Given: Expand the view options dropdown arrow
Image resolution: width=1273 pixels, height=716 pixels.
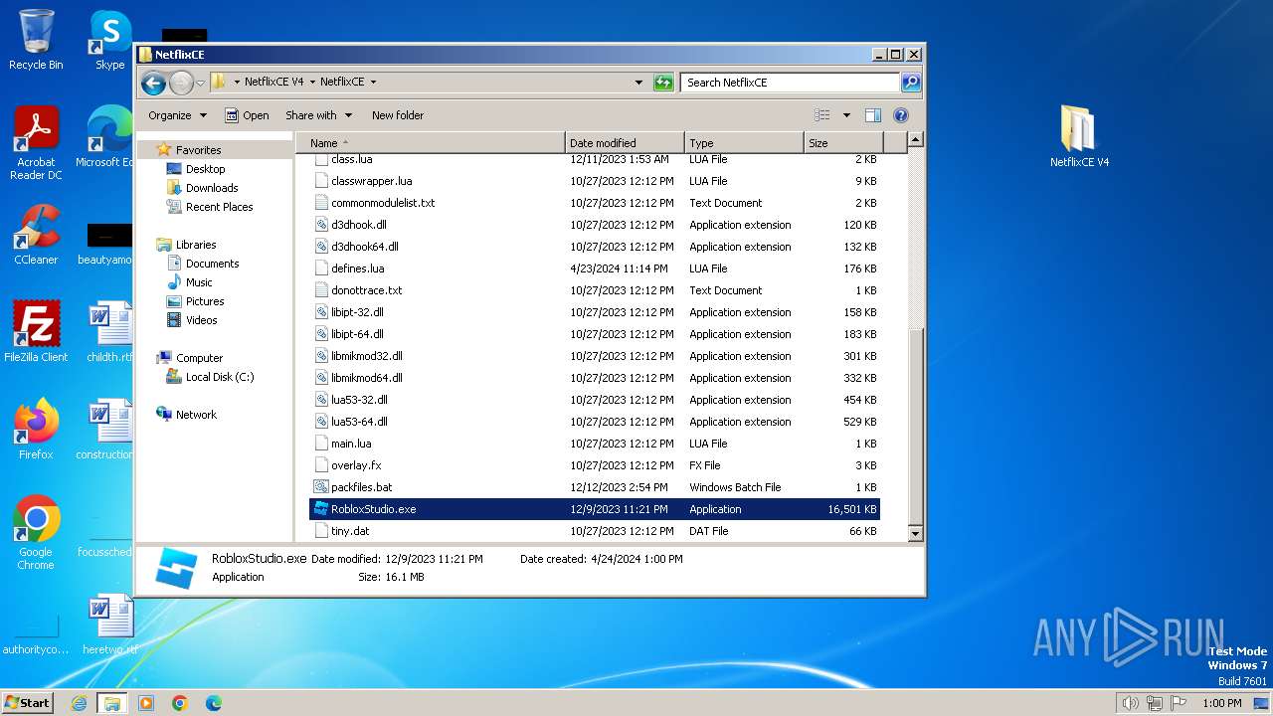Looking at the screenshot, I should click(x=846, y=115).
